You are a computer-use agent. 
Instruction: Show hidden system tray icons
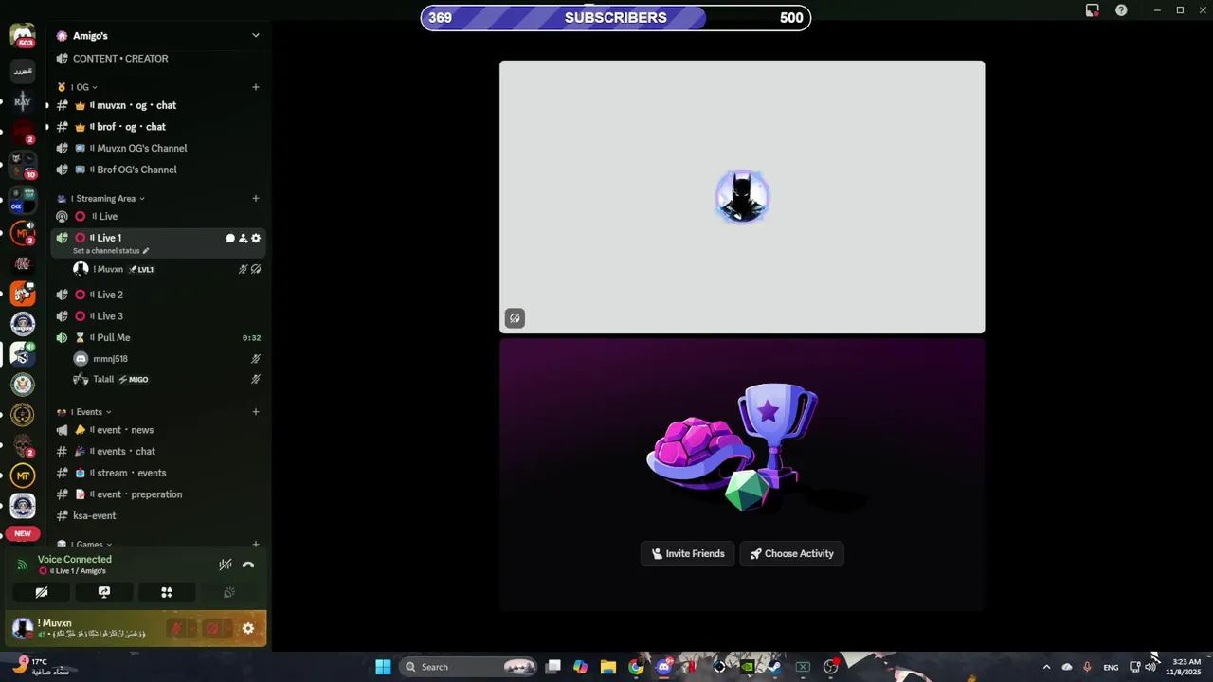click(1046, 667)
